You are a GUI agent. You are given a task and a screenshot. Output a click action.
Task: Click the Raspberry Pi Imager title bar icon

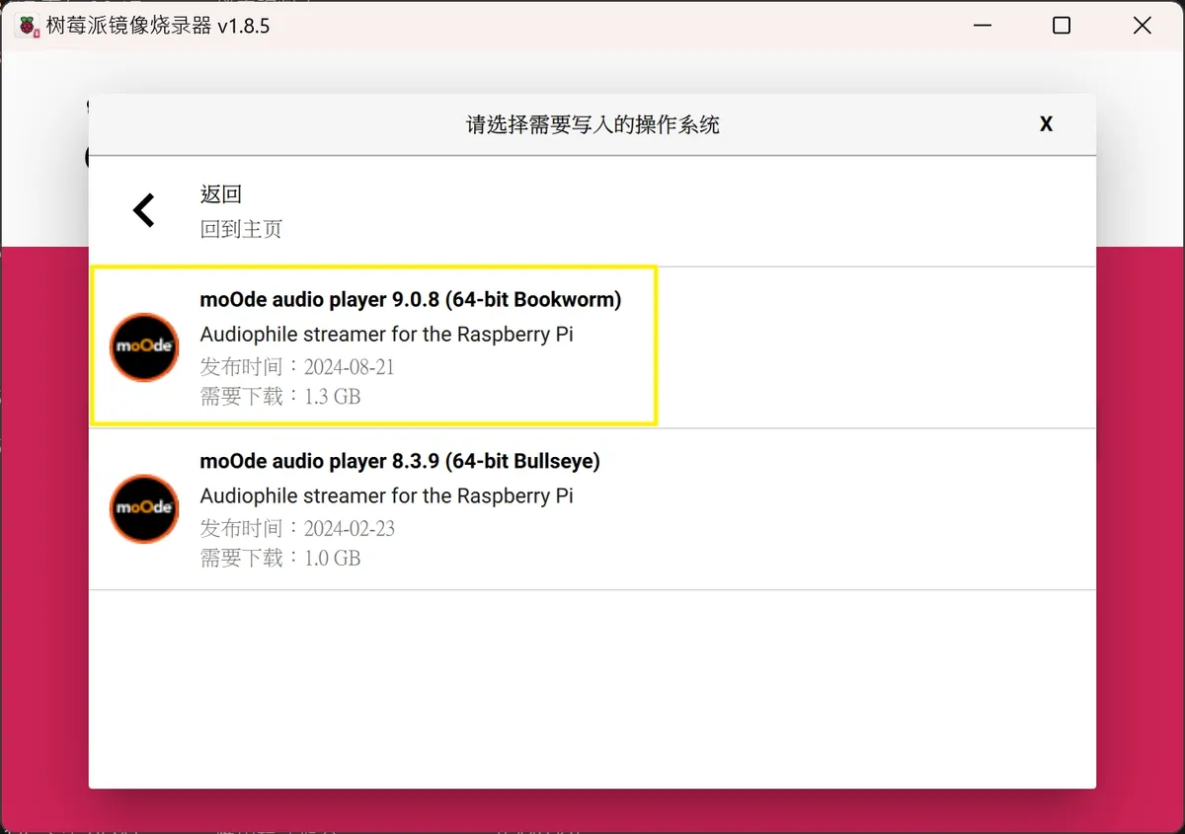click(x=29, y=27)
